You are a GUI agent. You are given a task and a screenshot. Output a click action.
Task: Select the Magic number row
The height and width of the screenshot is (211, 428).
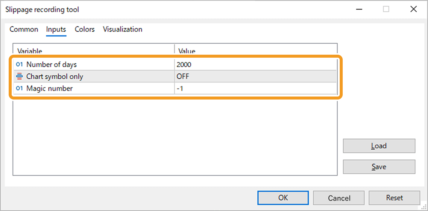click(90, 88)
